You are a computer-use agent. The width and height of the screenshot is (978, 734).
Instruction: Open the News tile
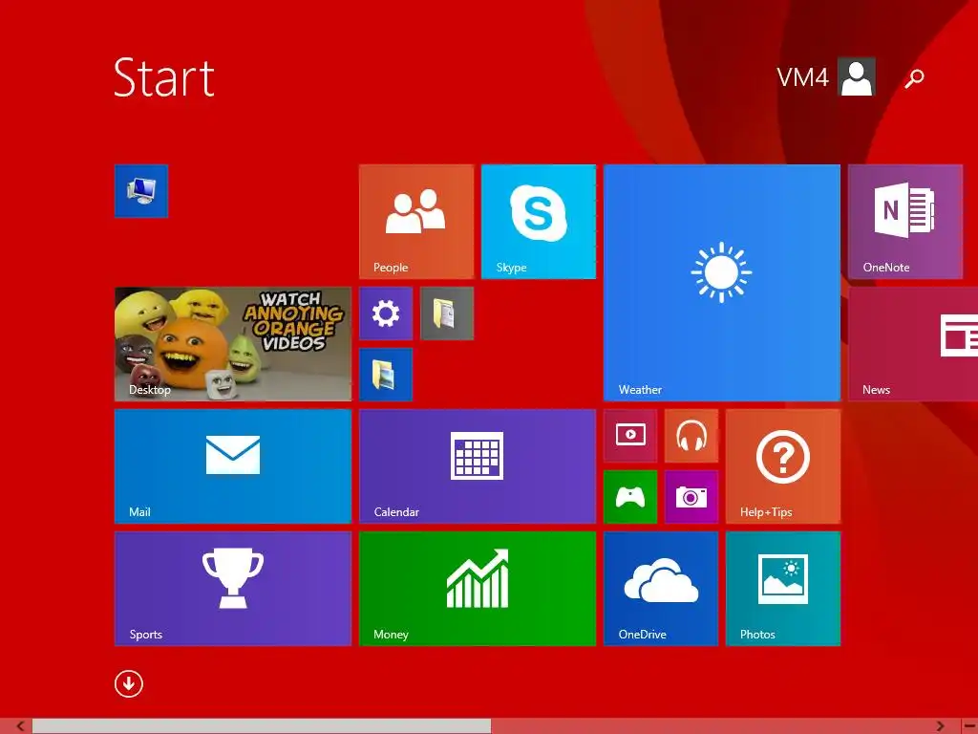913,344
